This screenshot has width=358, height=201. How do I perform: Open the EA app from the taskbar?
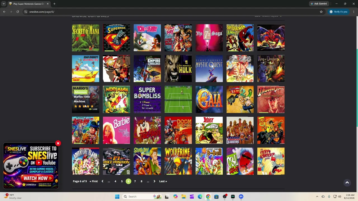pos(241,197)
